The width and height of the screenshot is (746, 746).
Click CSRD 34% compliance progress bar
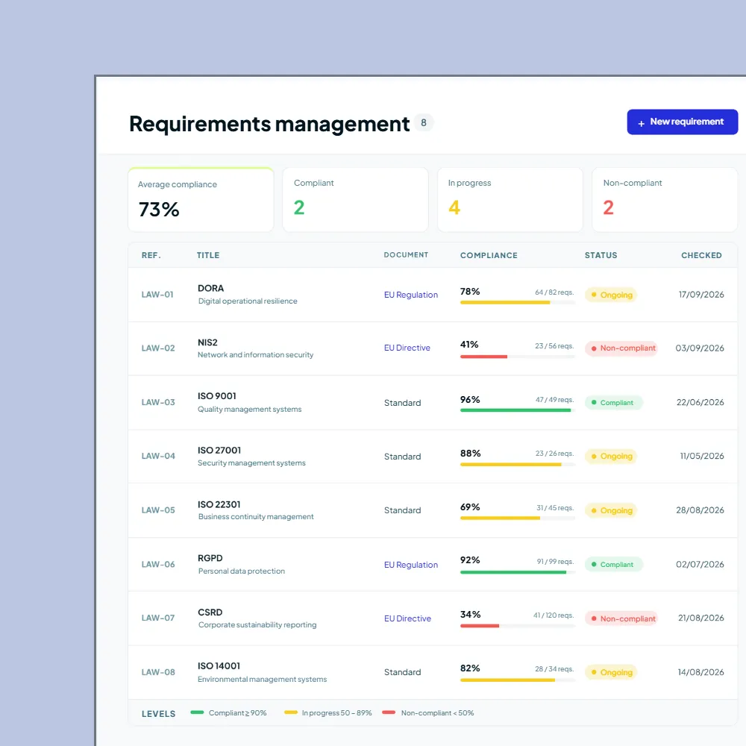[x=518, y=626]
